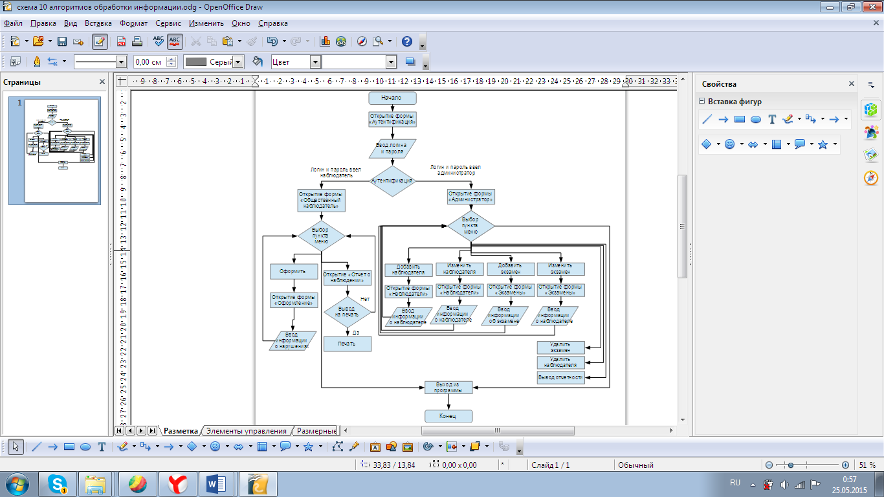Expand the New document dropdown arrow
The height and width of the screenshot is (497, 884).
point(27,41)
